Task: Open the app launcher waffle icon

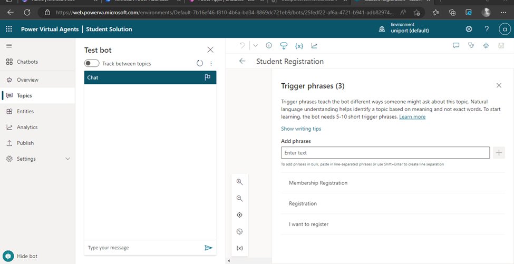Action: coord(9,29)
